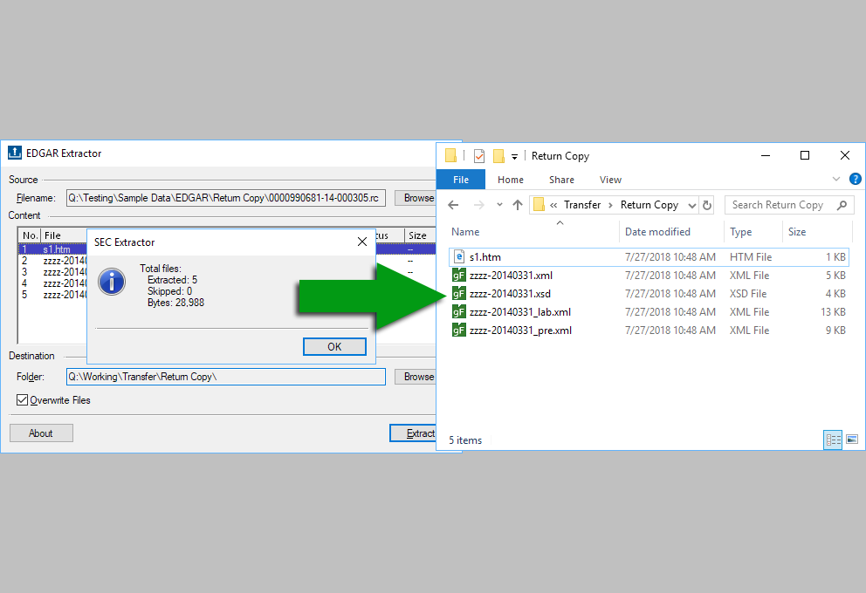Open the File tab in Explorer

tap(461, 180)
